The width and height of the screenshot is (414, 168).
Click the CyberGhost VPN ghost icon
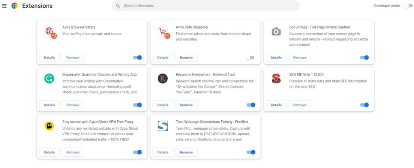tap(49, 126)
